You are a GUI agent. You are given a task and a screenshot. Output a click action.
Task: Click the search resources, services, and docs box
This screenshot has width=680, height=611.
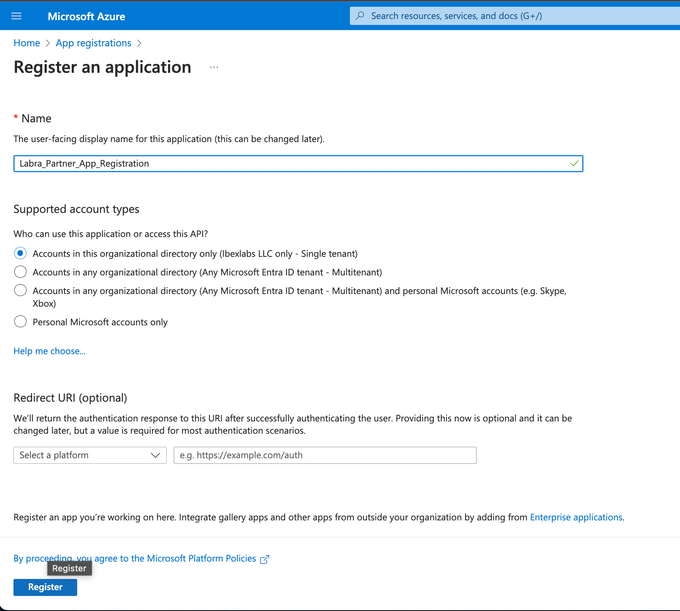[x=515, y=16]
